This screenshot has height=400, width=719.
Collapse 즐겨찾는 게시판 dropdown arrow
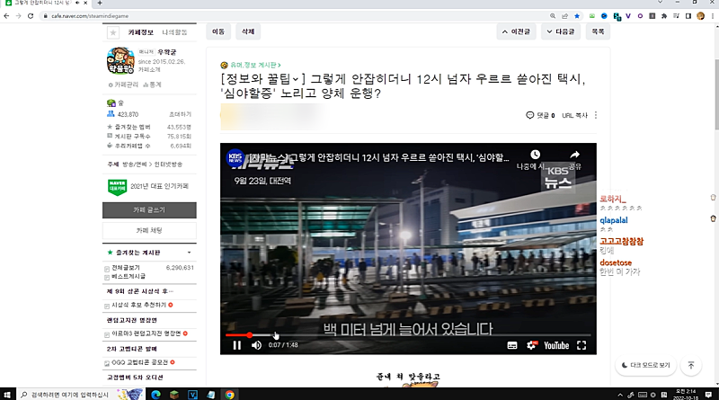(x=189, y=253)
